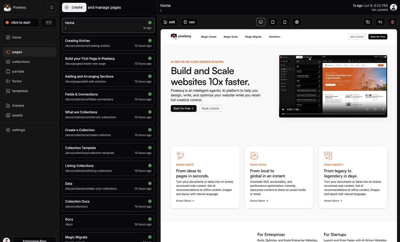Duplicate the page with copy icon
The width and height of the screenshot is (400, 242).
click(368, 22)
